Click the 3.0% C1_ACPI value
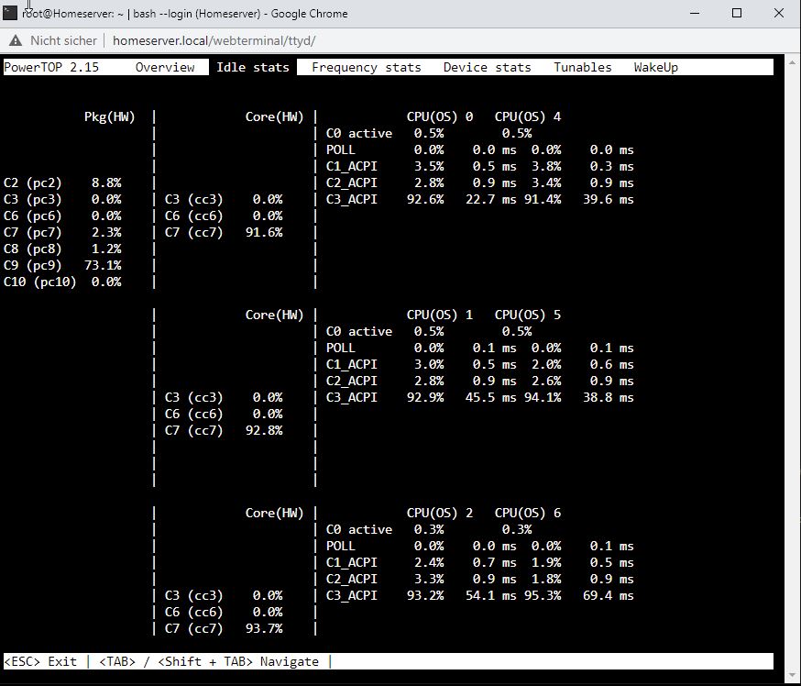The image size is (801, 686). click(x=429, y=364)
